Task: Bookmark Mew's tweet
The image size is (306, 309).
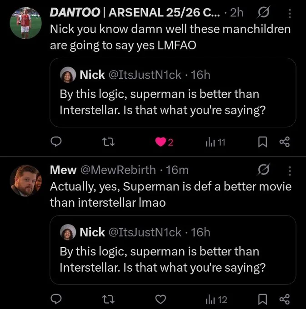Action: tap(263, 299)
